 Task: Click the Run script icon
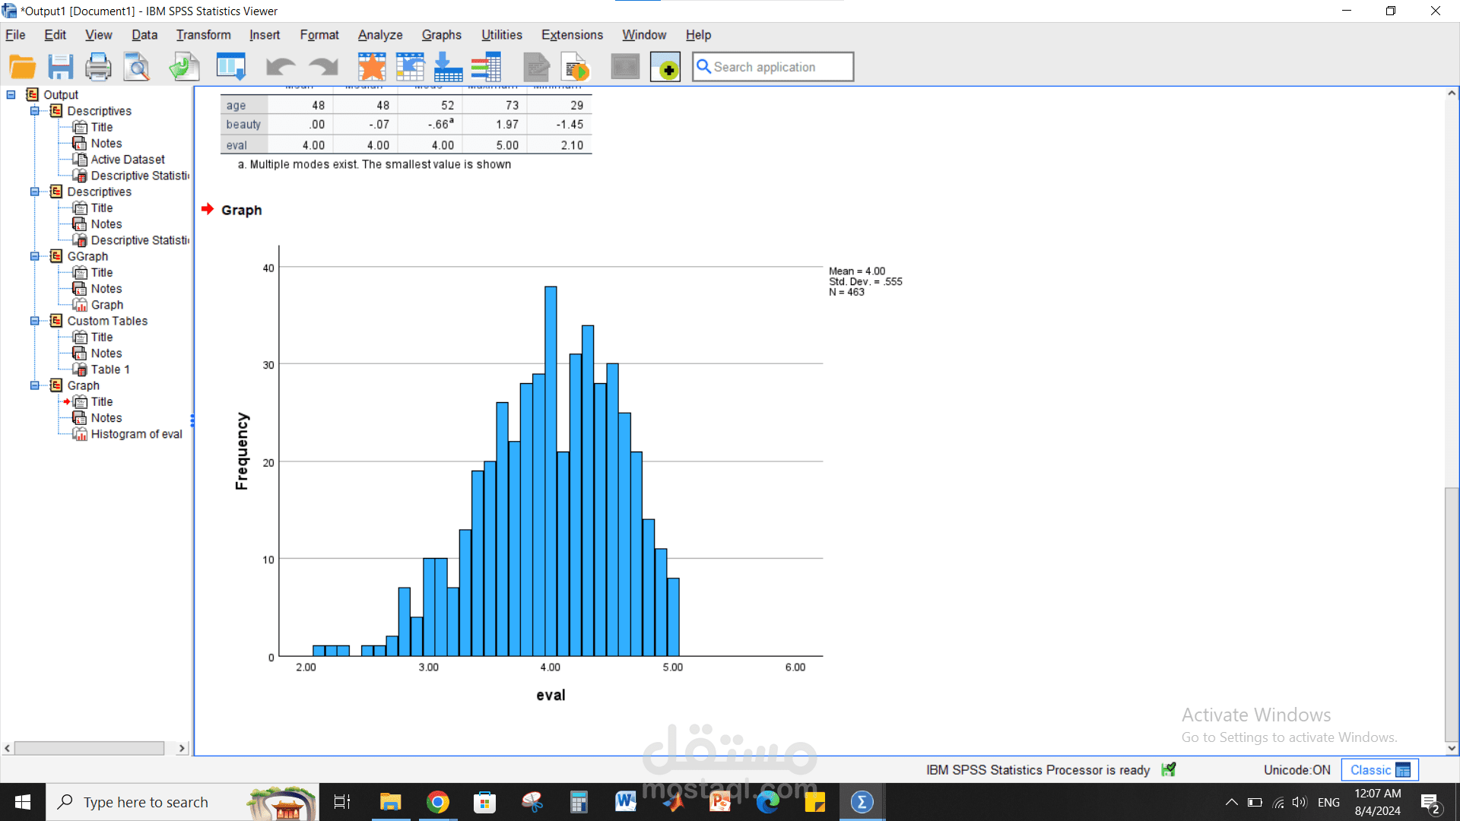576,67
